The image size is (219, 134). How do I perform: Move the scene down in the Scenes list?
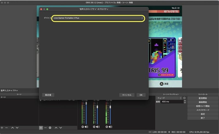(17, 128)
